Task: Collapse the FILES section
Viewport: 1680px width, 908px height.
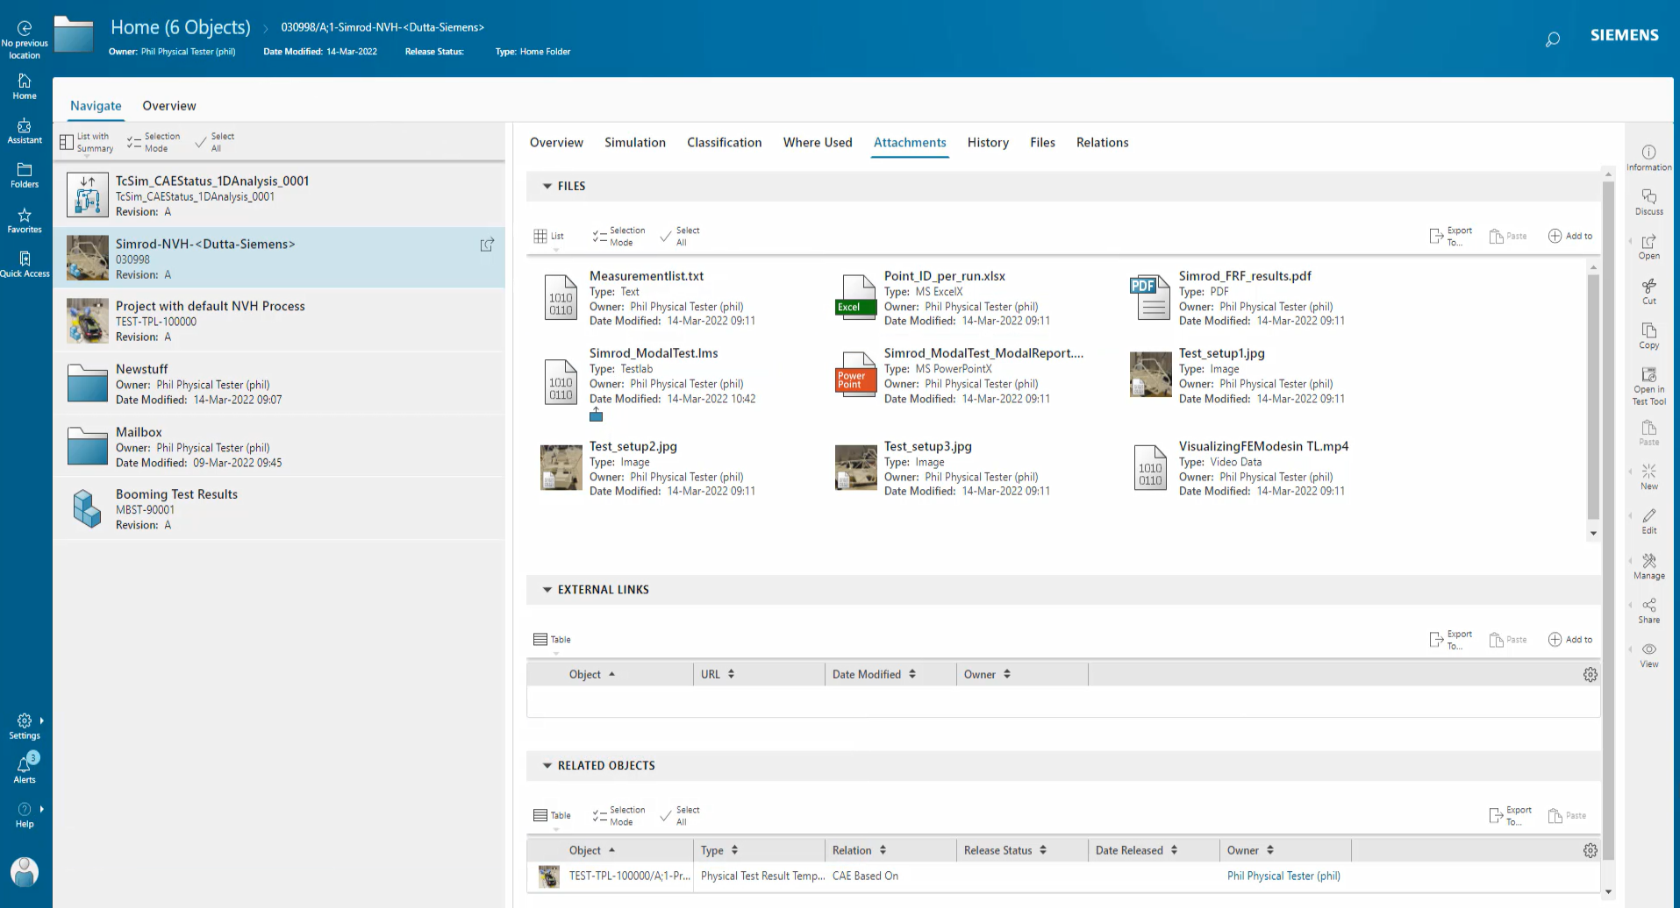Action: (547, 186)
